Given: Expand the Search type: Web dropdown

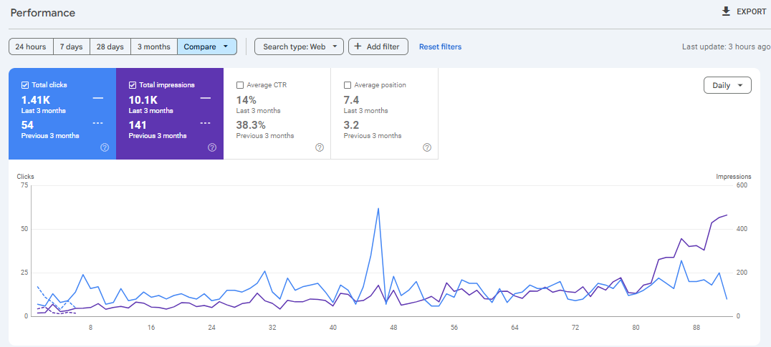Looking at the screenshot, I should click(299, 47).
